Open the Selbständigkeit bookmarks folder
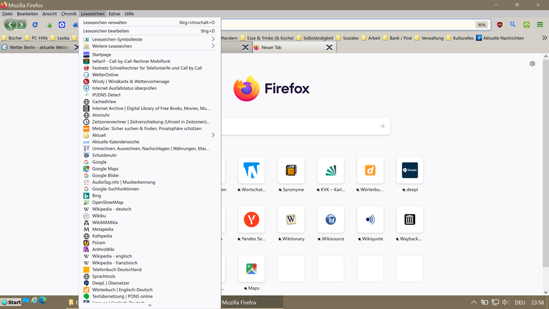The width and height of the screenshot is (549, 309). [315, 38]
